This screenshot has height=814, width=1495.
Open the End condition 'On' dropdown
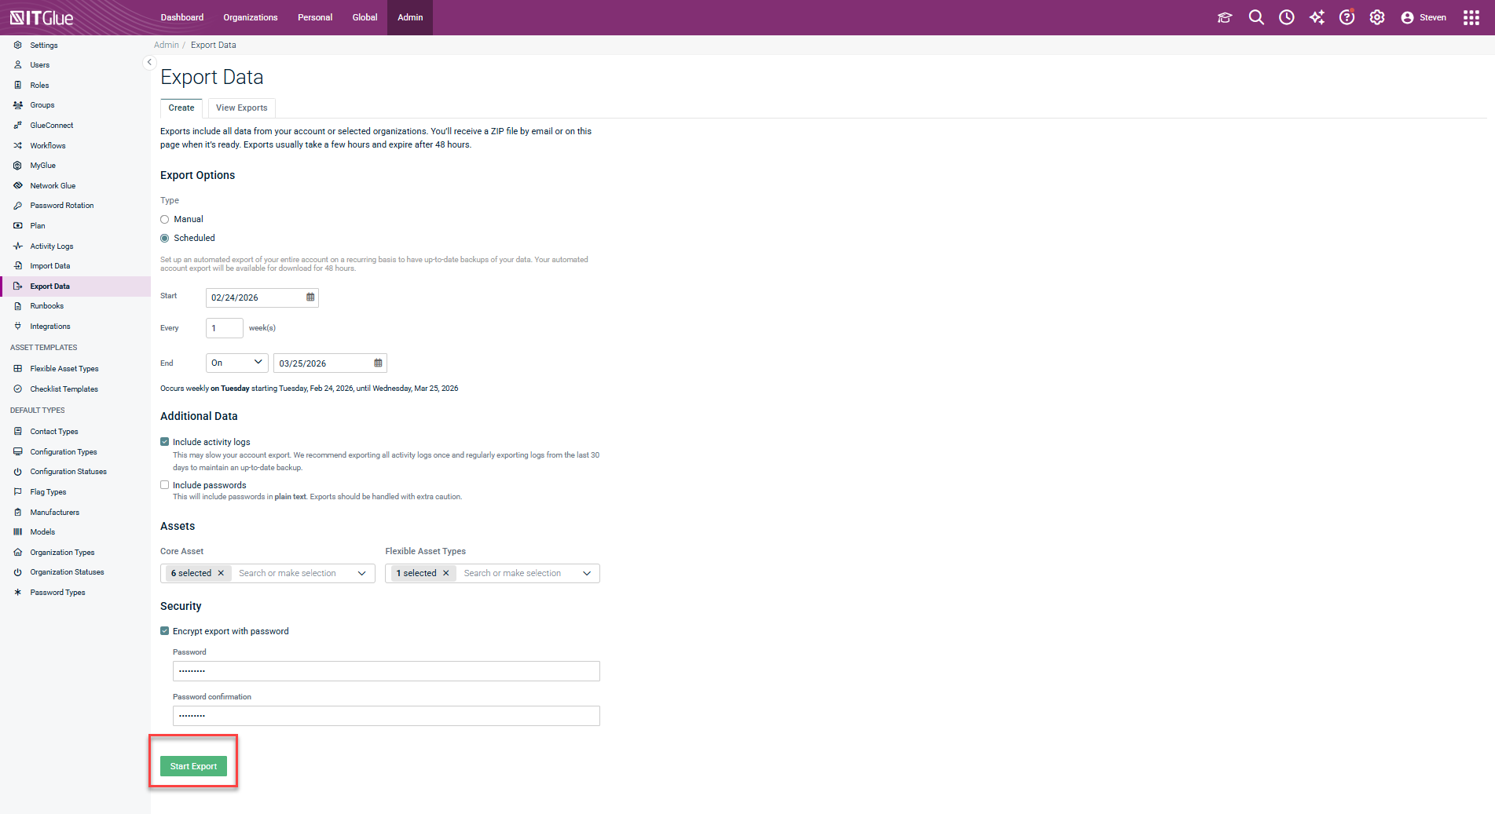coord(236,363)
